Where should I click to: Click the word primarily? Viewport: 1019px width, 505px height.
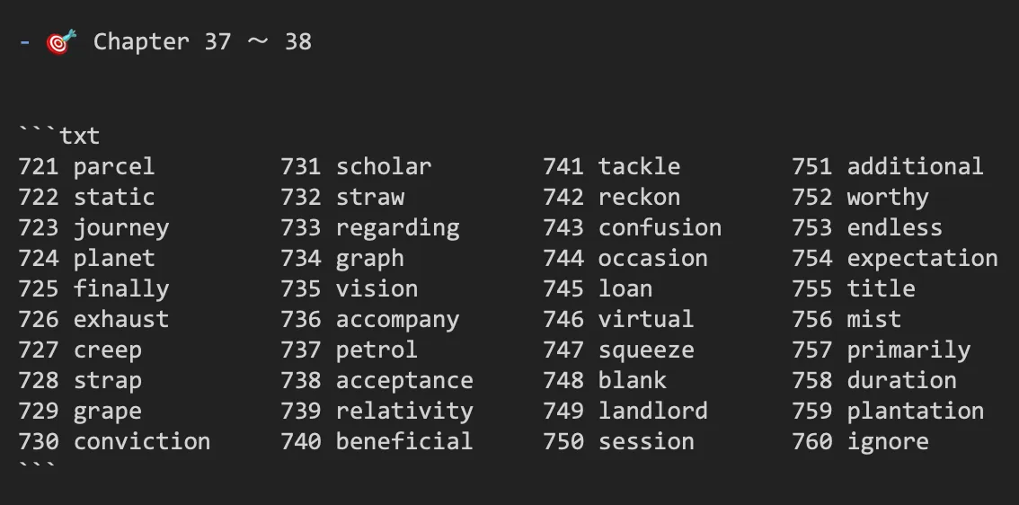pyautogui.click(x=908, y=350)
